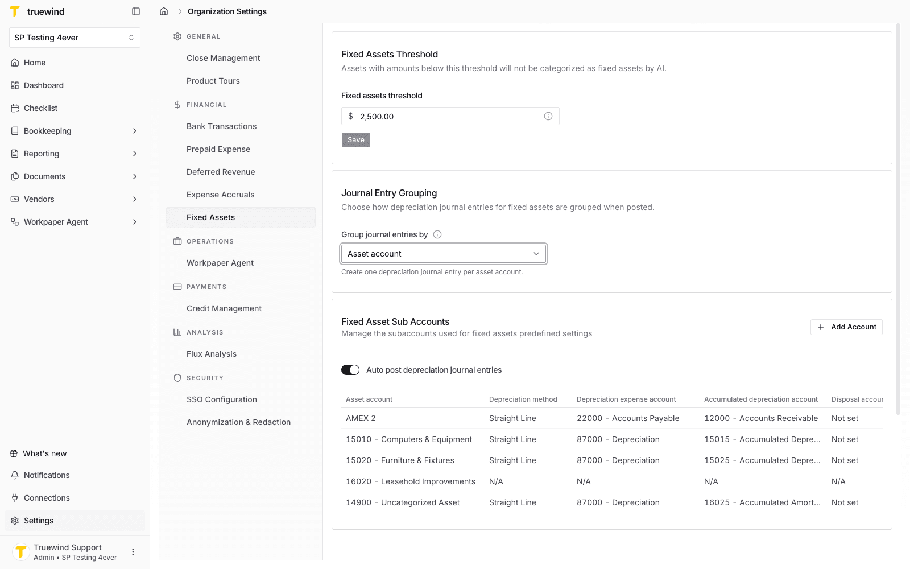Open Prepaid Expense settings

241,149
